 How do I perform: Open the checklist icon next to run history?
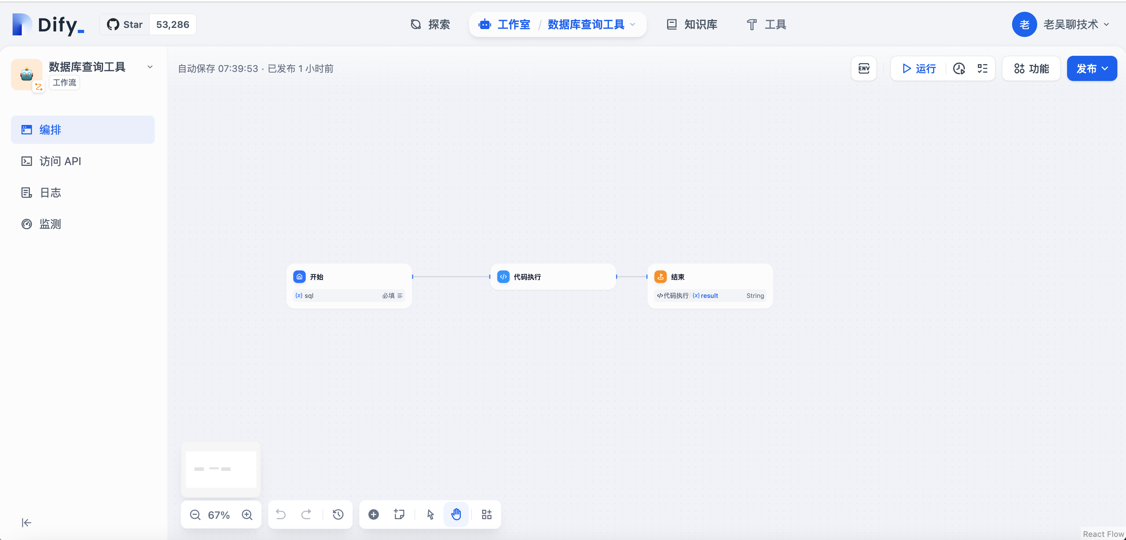click(982, 69)
